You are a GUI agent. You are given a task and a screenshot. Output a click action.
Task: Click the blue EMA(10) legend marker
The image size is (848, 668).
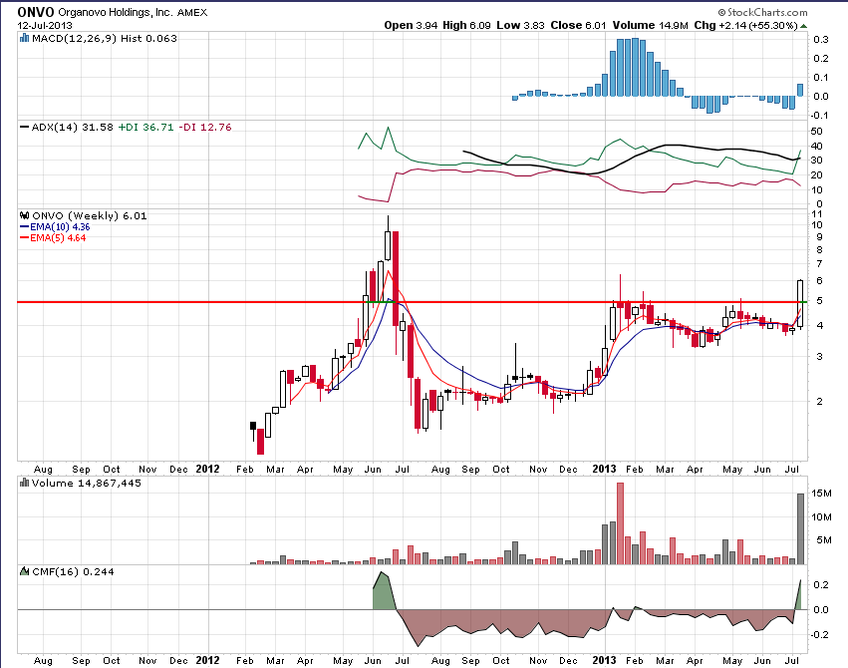click(24, 227)
